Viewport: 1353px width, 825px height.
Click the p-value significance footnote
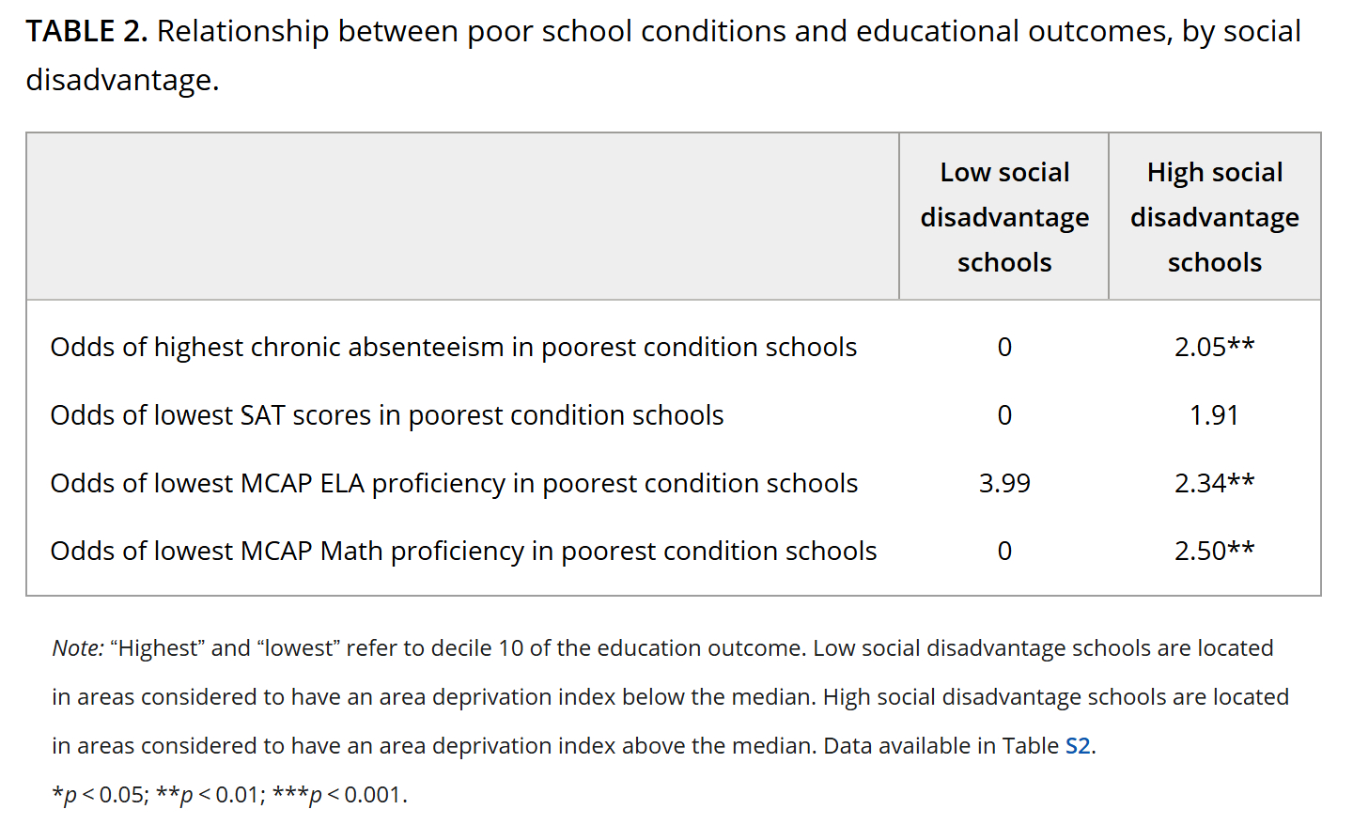[229, 795]
